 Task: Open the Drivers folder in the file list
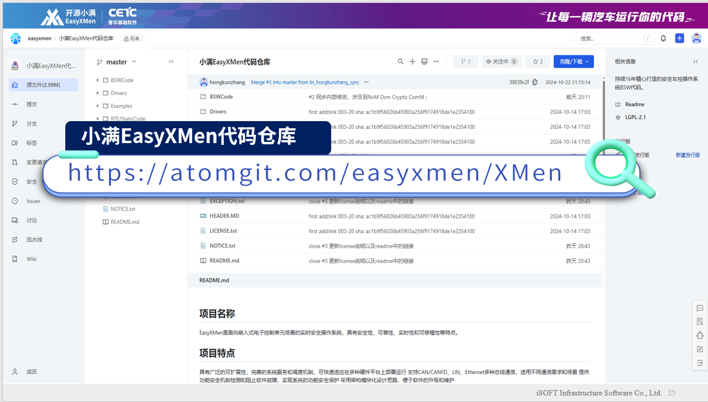(x=218, y=112)
